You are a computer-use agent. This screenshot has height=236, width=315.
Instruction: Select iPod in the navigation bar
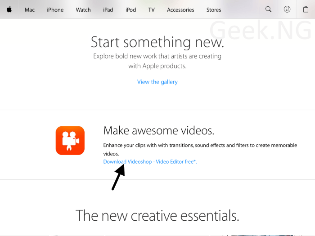130,10
